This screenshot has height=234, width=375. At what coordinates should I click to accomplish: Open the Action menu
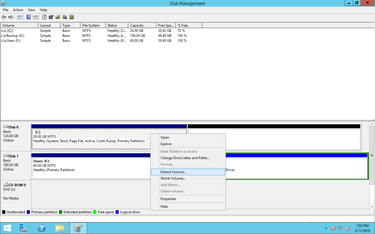click(x=18, y=10)
